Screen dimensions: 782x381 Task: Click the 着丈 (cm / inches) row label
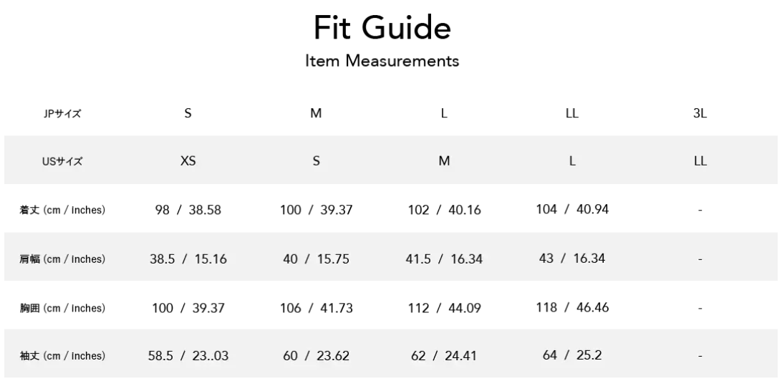coord(62,211)
